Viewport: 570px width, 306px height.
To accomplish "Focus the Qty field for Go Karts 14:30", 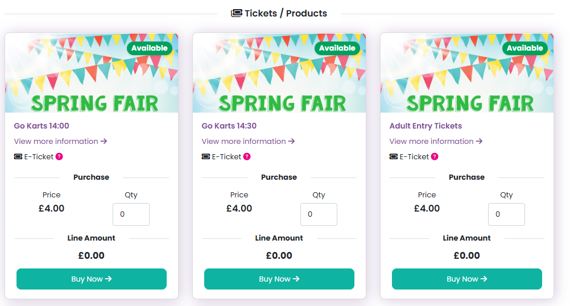I will coord(319,214).
